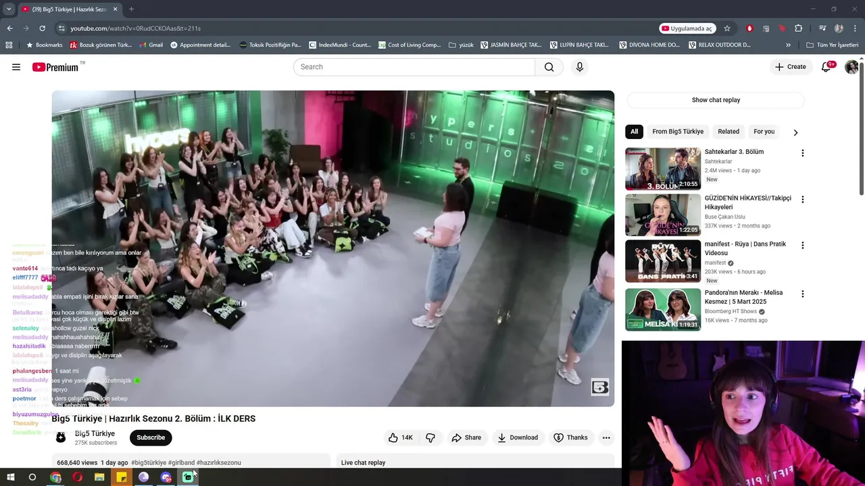Subscribe to Big5 Türkiye channel
Screen dimensions: 865x486
(151, 437)
